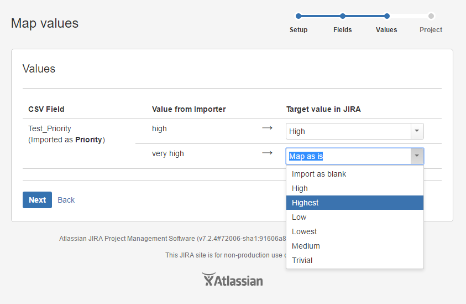Screen dimensions: 466x304
Task: Select Import as blank option
Action: (354, 174)
